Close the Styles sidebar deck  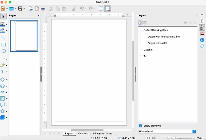tap(197, 16)
